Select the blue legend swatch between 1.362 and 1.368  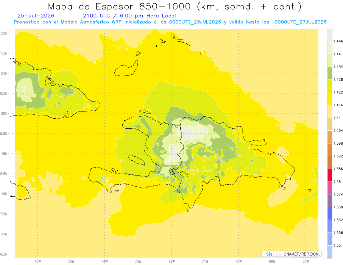[330, 213]
